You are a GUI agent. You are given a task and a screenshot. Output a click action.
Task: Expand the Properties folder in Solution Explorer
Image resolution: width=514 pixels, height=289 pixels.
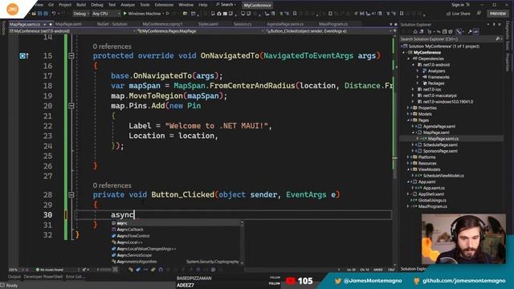[x=409, y=108]
